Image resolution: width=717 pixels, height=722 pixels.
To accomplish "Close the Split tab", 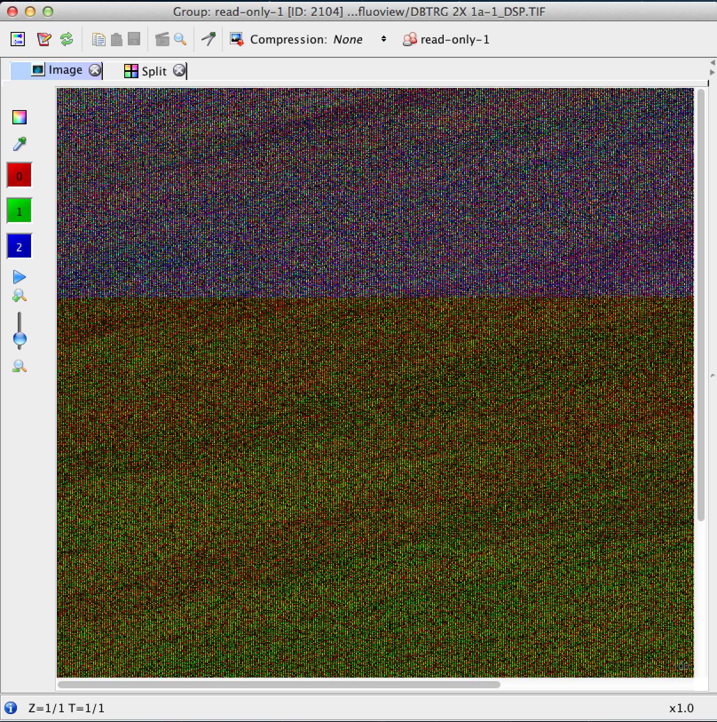I will click(x=179, y=71).
